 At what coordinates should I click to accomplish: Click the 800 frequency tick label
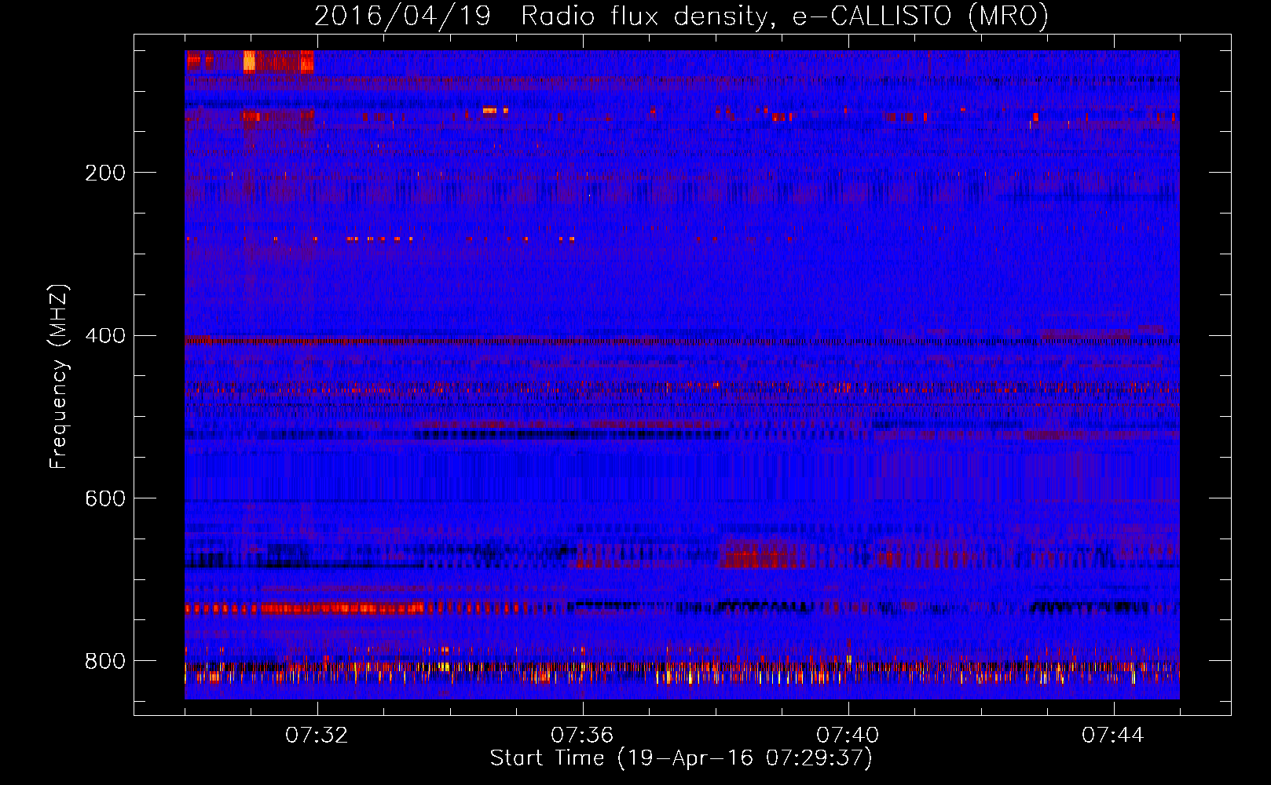pyautogui.click(x=105, y=662)
